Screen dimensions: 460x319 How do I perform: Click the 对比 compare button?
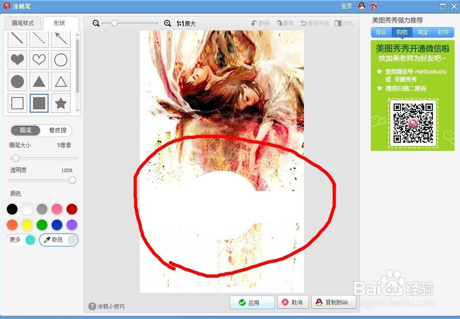[344, 23]
